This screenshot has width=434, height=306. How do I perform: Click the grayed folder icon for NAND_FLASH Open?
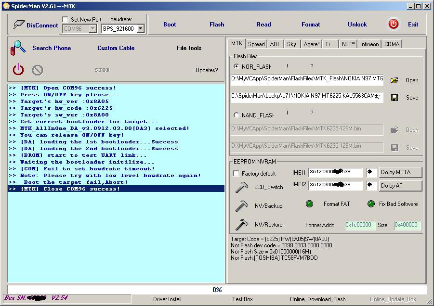pyautogui.click(x=394, y=130)
